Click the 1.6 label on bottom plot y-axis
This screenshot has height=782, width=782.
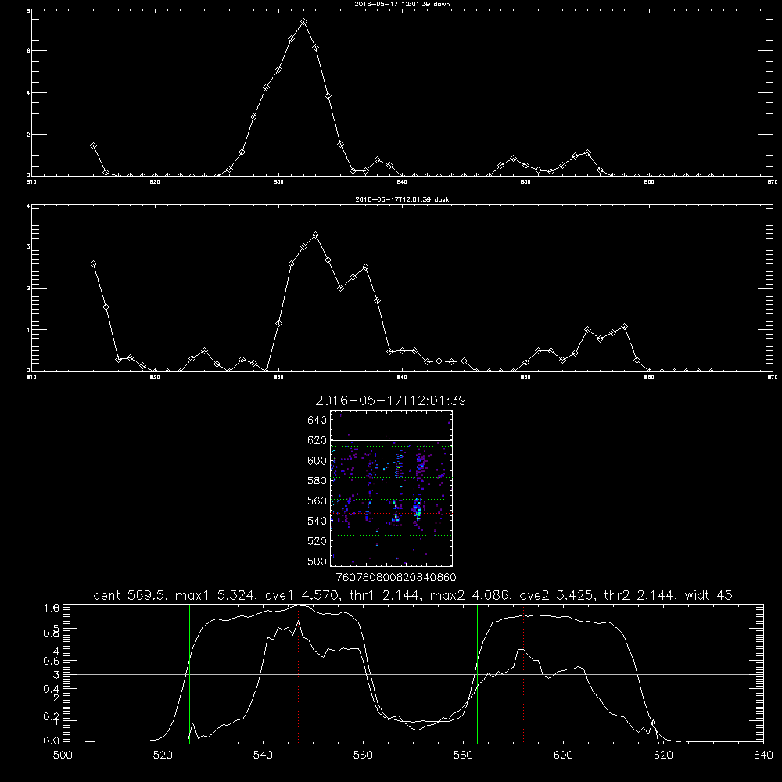[52, 608]
